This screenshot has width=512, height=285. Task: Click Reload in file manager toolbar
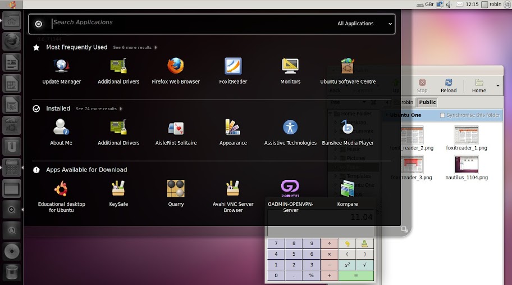point(449,85)
